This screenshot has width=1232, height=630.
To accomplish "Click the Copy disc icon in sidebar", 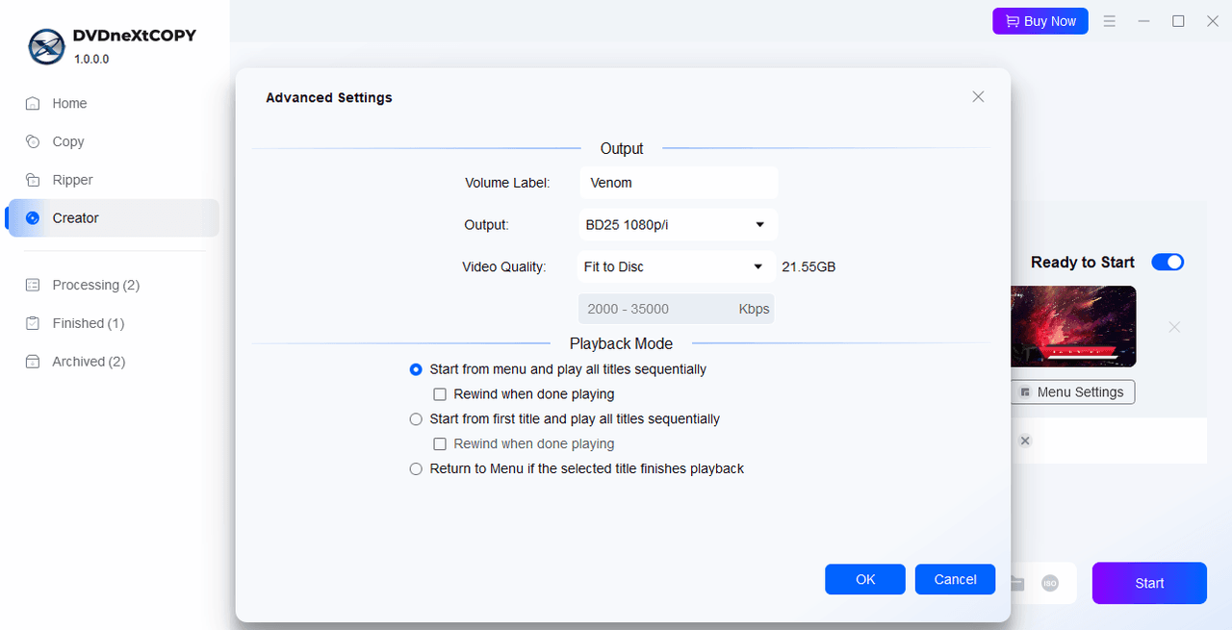I will coord(33,141).
